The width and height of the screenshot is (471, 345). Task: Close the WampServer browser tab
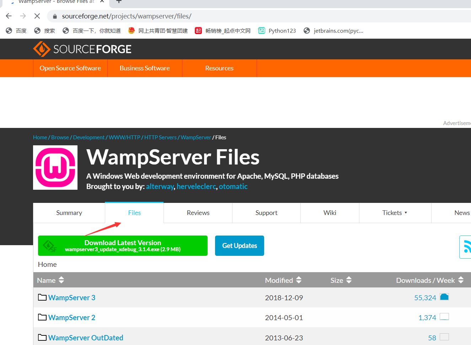(x=102, y=1)
